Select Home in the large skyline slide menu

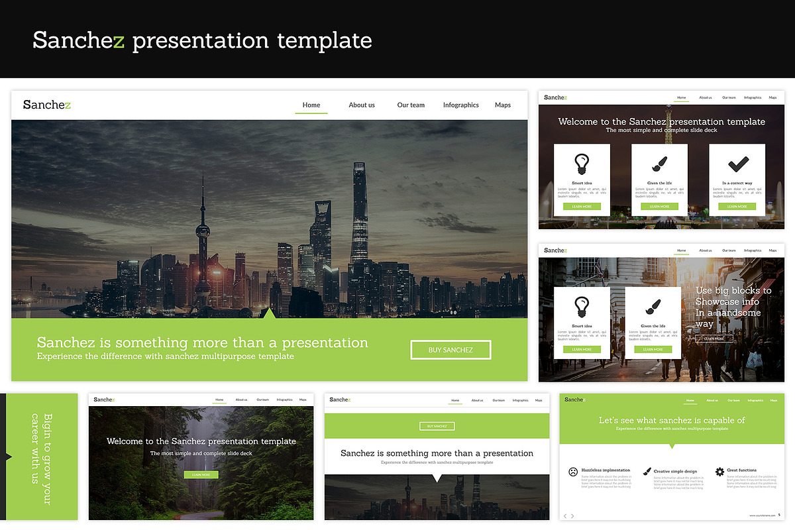click(x=311, y=105)
